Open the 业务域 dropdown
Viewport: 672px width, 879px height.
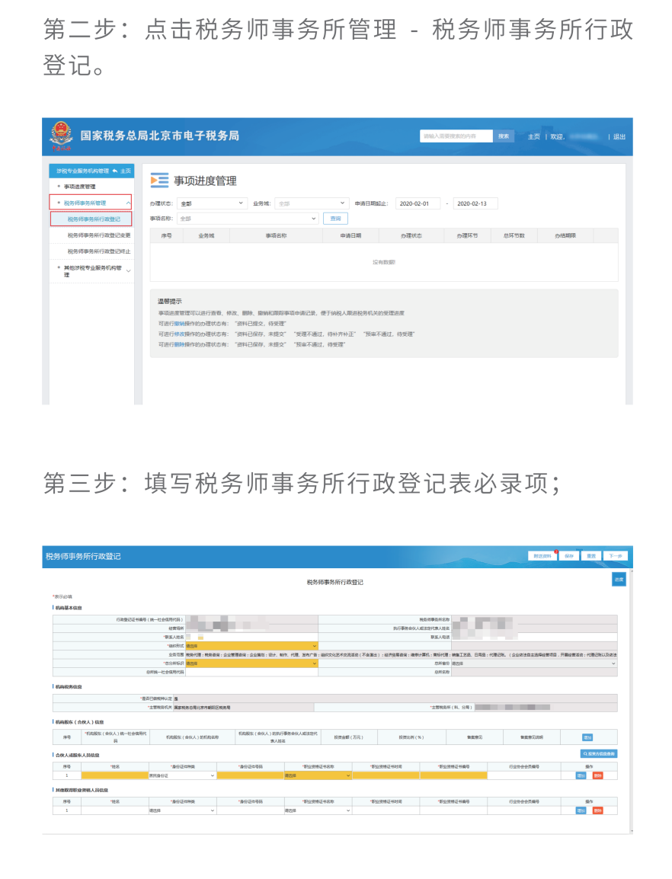pyautogui.click(x=312, y=203)
